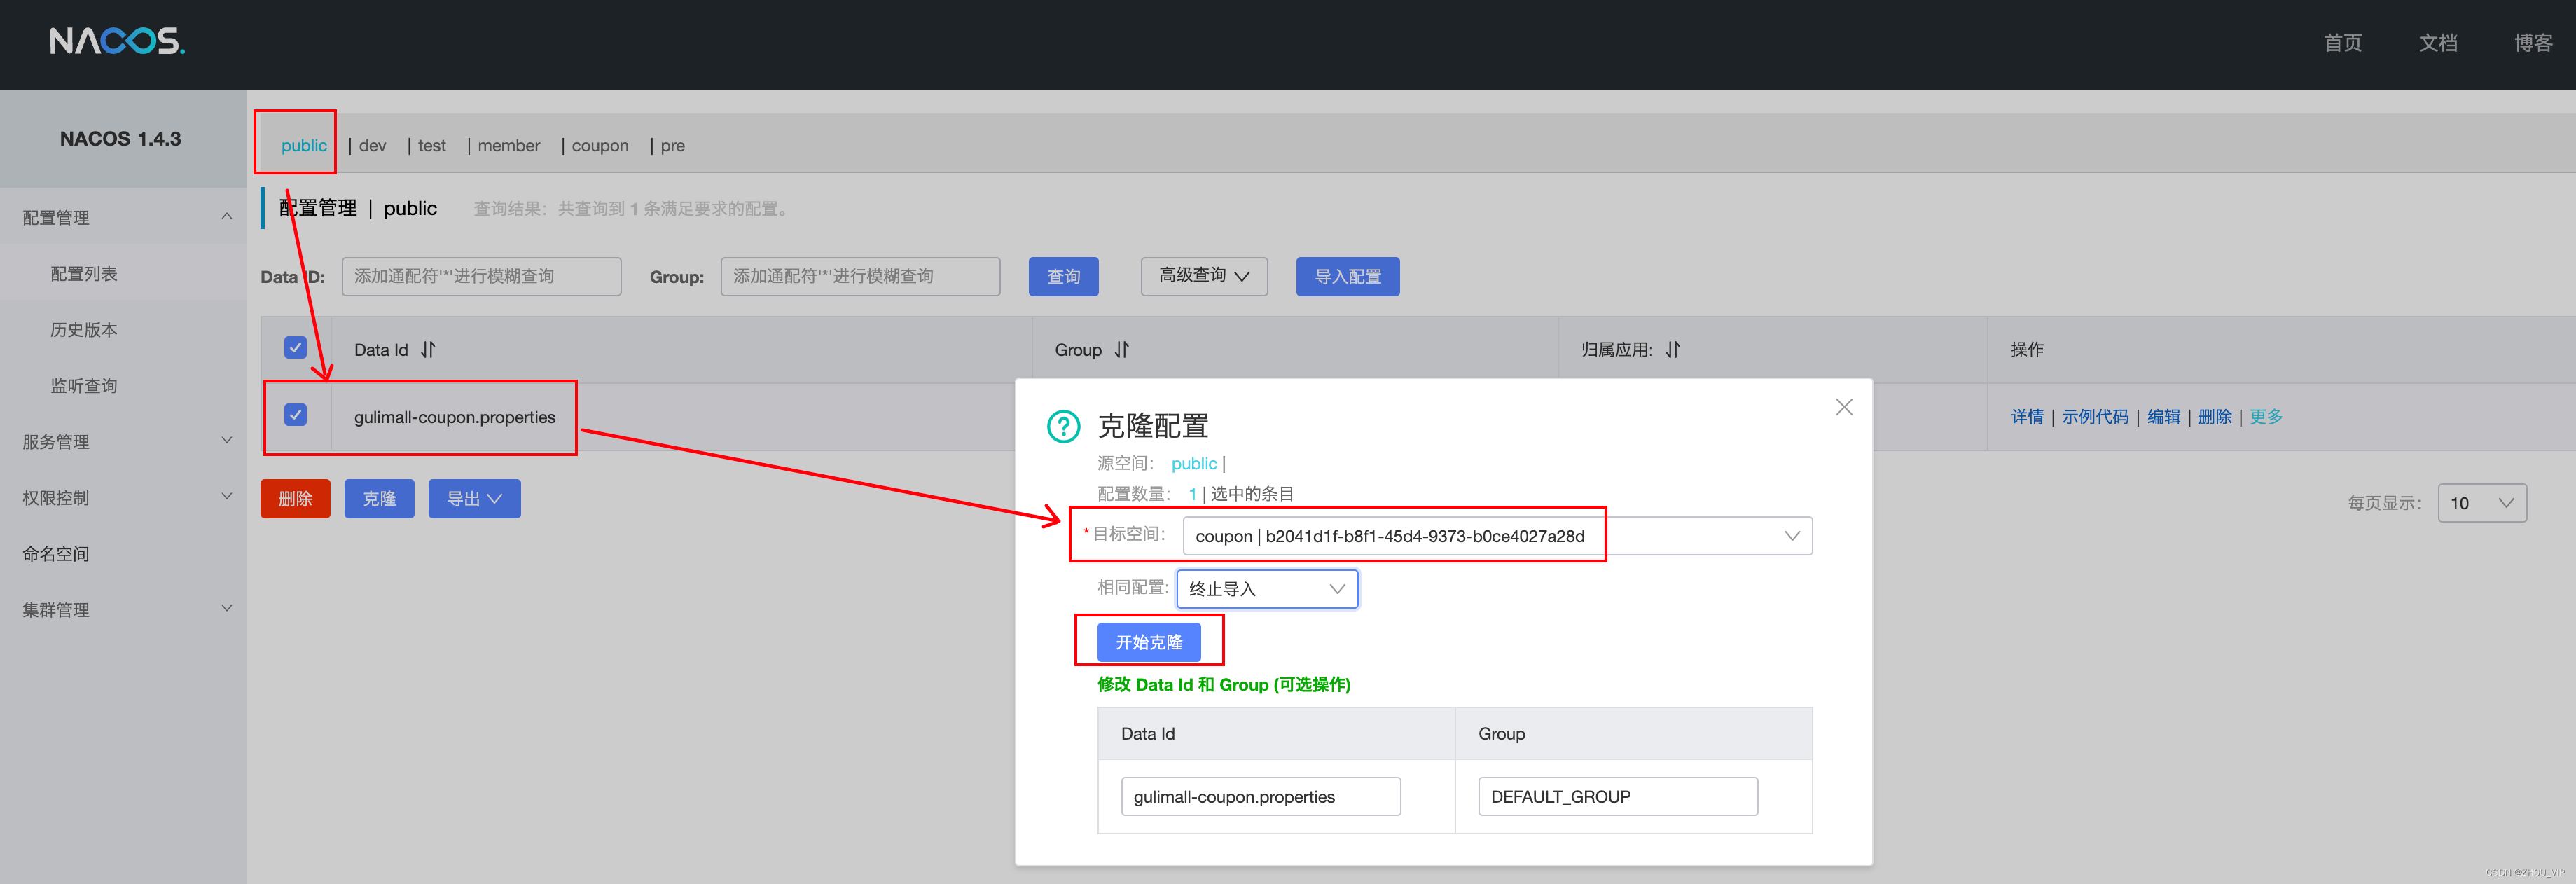Switch to the coupon namespace tab
This screenshot has width=2576, height=884.
pos(600,146)
